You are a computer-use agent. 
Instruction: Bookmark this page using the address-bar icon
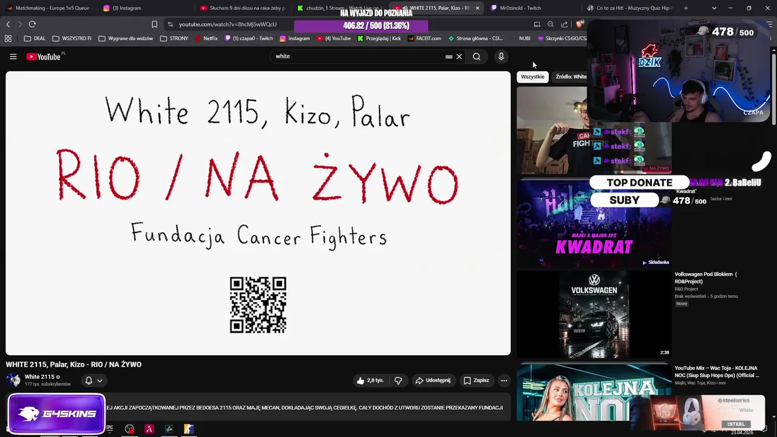click(154, 24)
